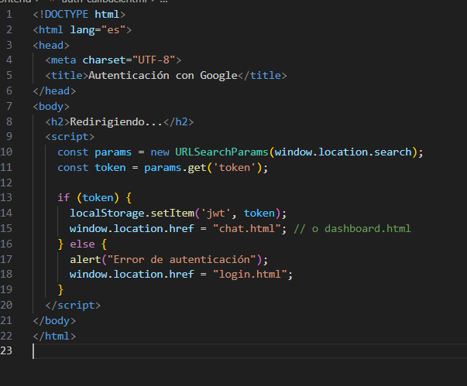The image size is (467, 386).
Task: Click the DOCTYPE declaration on line 1
Action: click(79, 14)
